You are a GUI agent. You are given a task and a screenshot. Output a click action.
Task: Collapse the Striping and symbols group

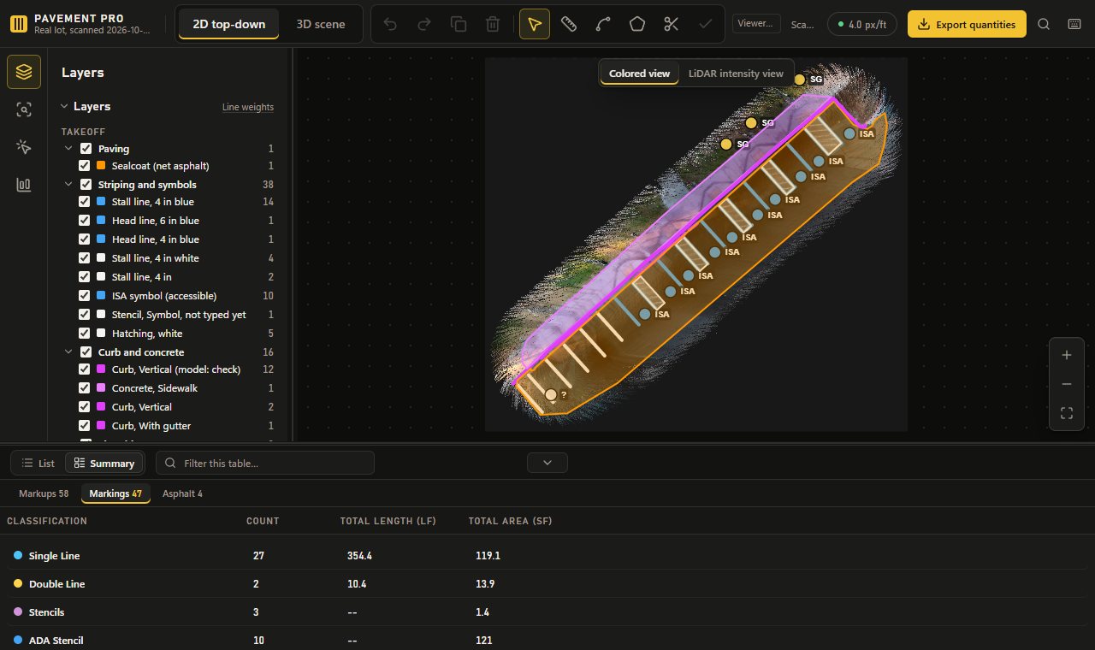click(x=69, y=185)
